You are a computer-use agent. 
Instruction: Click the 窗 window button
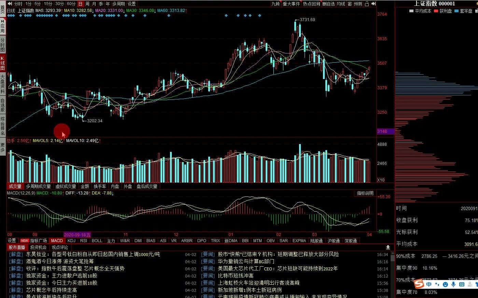click(x=350, y=4)
